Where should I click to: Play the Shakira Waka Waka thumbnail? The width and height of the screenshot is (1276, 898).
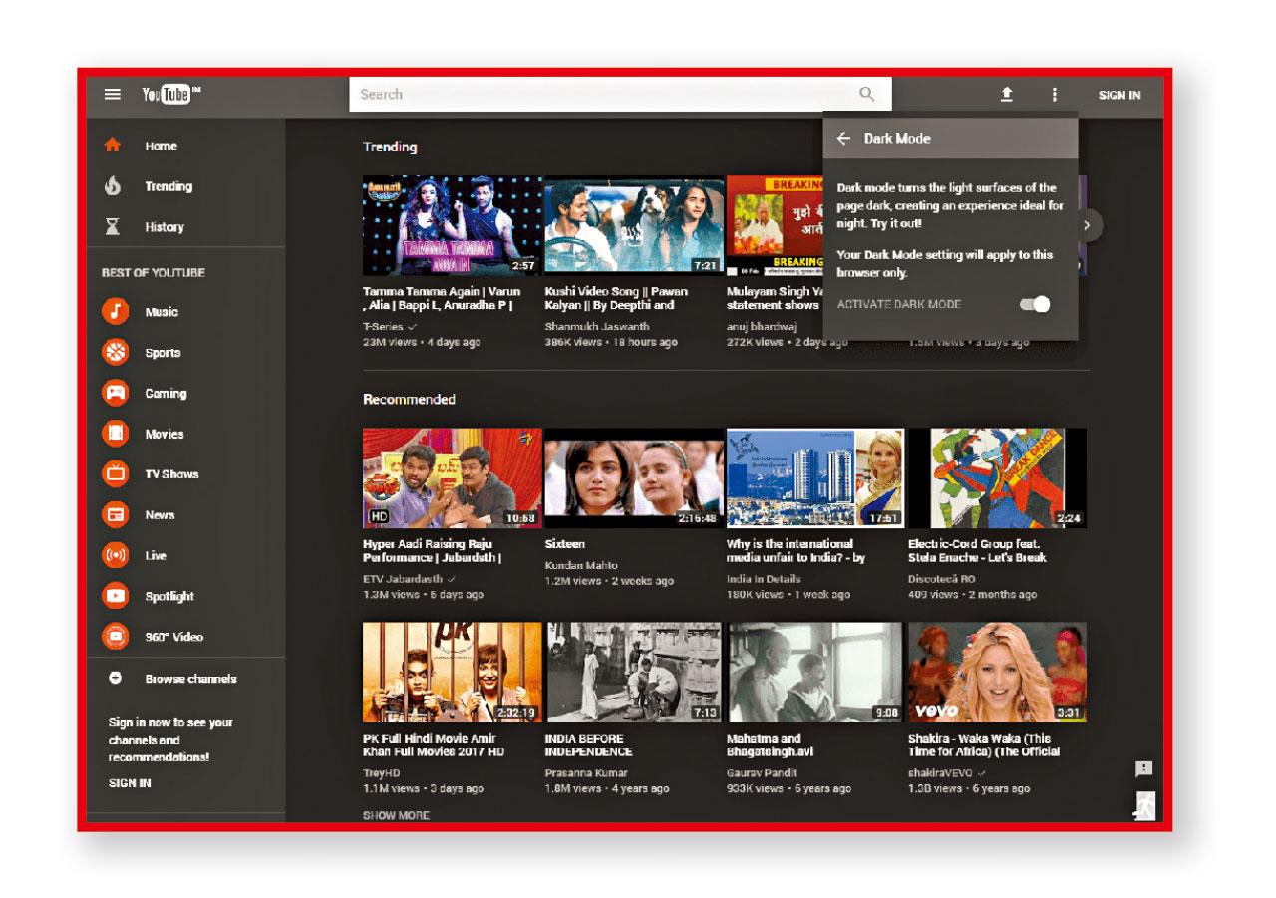997,672
